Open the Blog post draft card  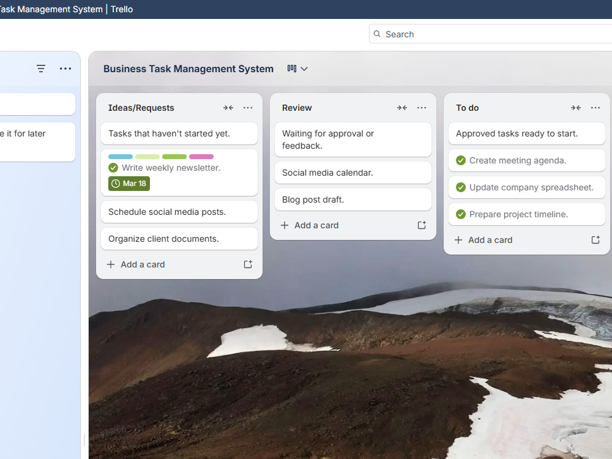pos(353,200)
